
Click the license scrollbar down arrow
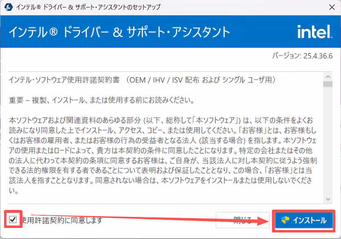click(x=328, y=199)
